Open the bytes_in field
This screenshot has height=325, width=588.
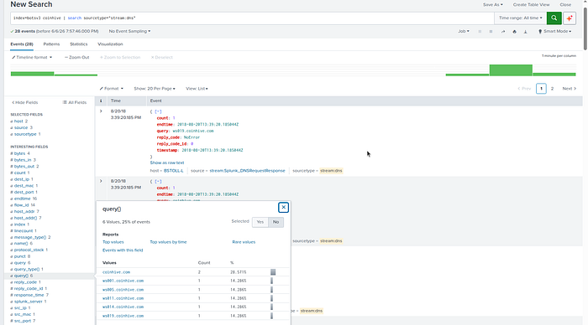pos(23,160)
